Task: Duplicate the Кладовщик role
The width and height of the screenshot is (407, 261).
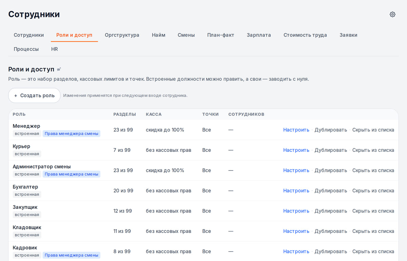Action: (x=331, y=231)
